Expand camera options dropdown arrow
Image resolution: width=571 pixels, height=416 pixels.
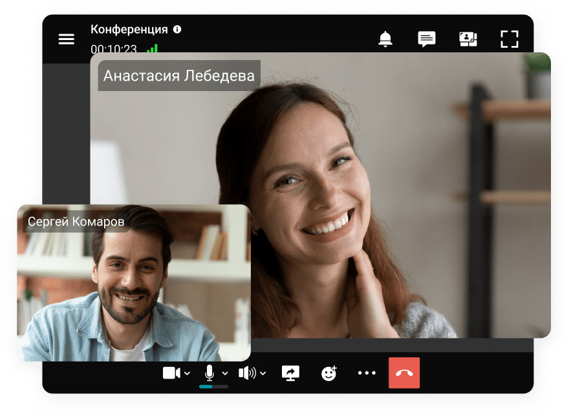click(188, 373)
